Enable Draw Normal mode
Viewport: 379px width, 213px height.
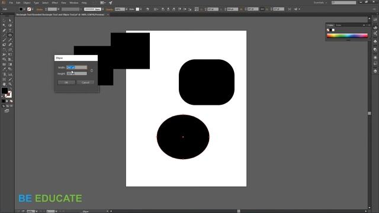[4, 106]
